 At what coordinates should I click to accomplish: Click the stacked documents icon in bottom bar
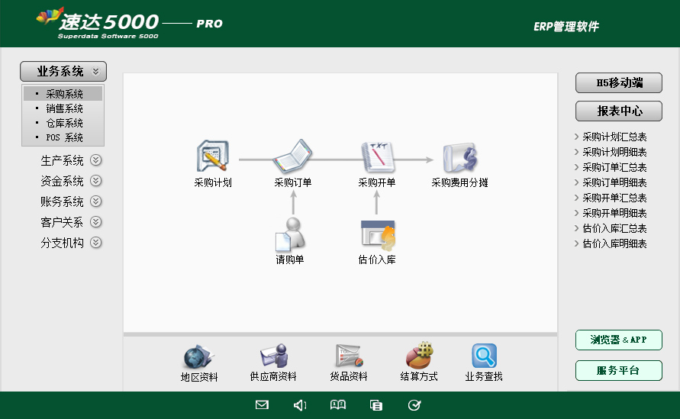376,405
